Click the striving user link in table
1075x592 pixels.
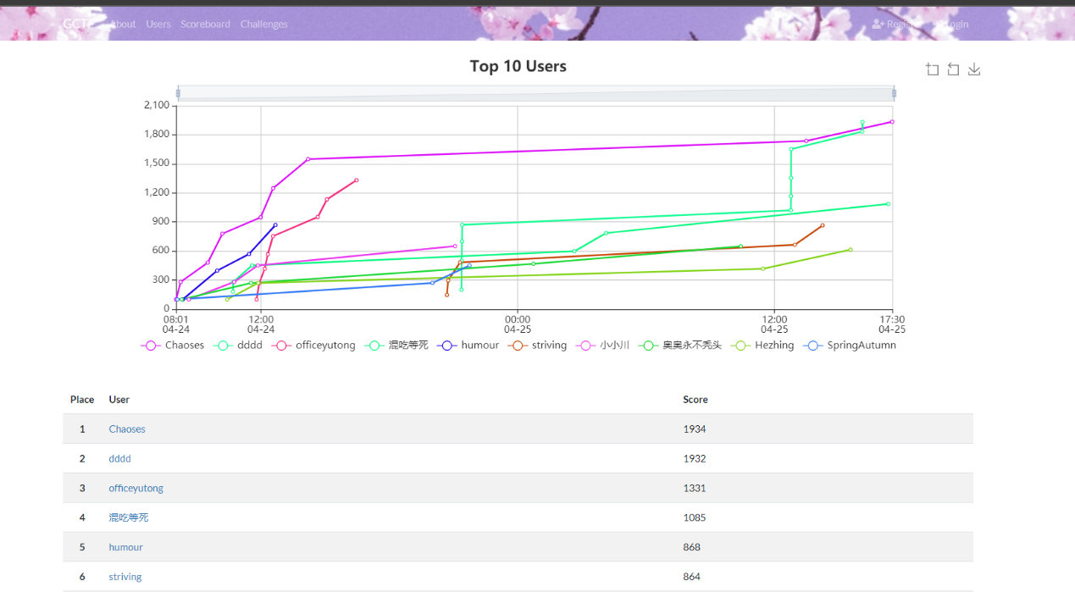tap(125, 577)
